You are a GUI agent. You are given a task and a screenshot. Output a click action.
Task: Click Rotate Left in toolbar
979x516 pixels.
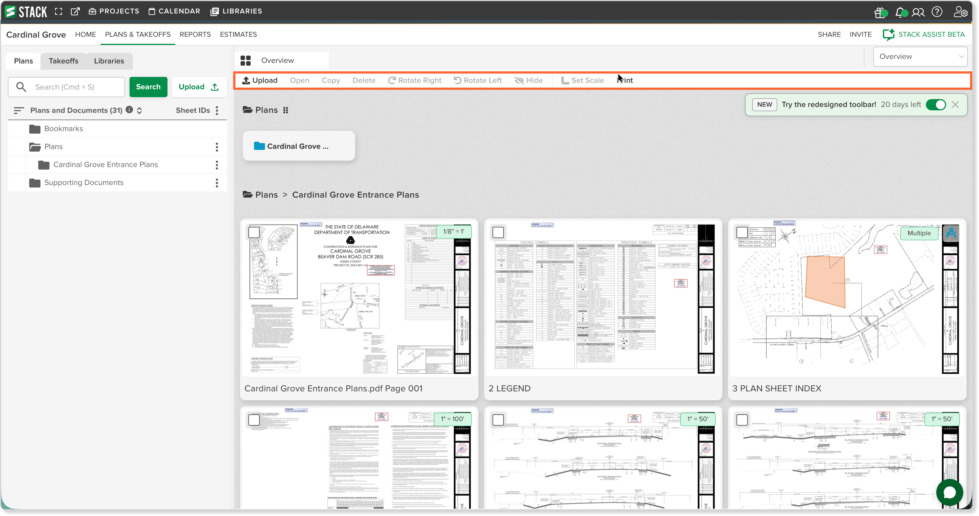point(478,81)
